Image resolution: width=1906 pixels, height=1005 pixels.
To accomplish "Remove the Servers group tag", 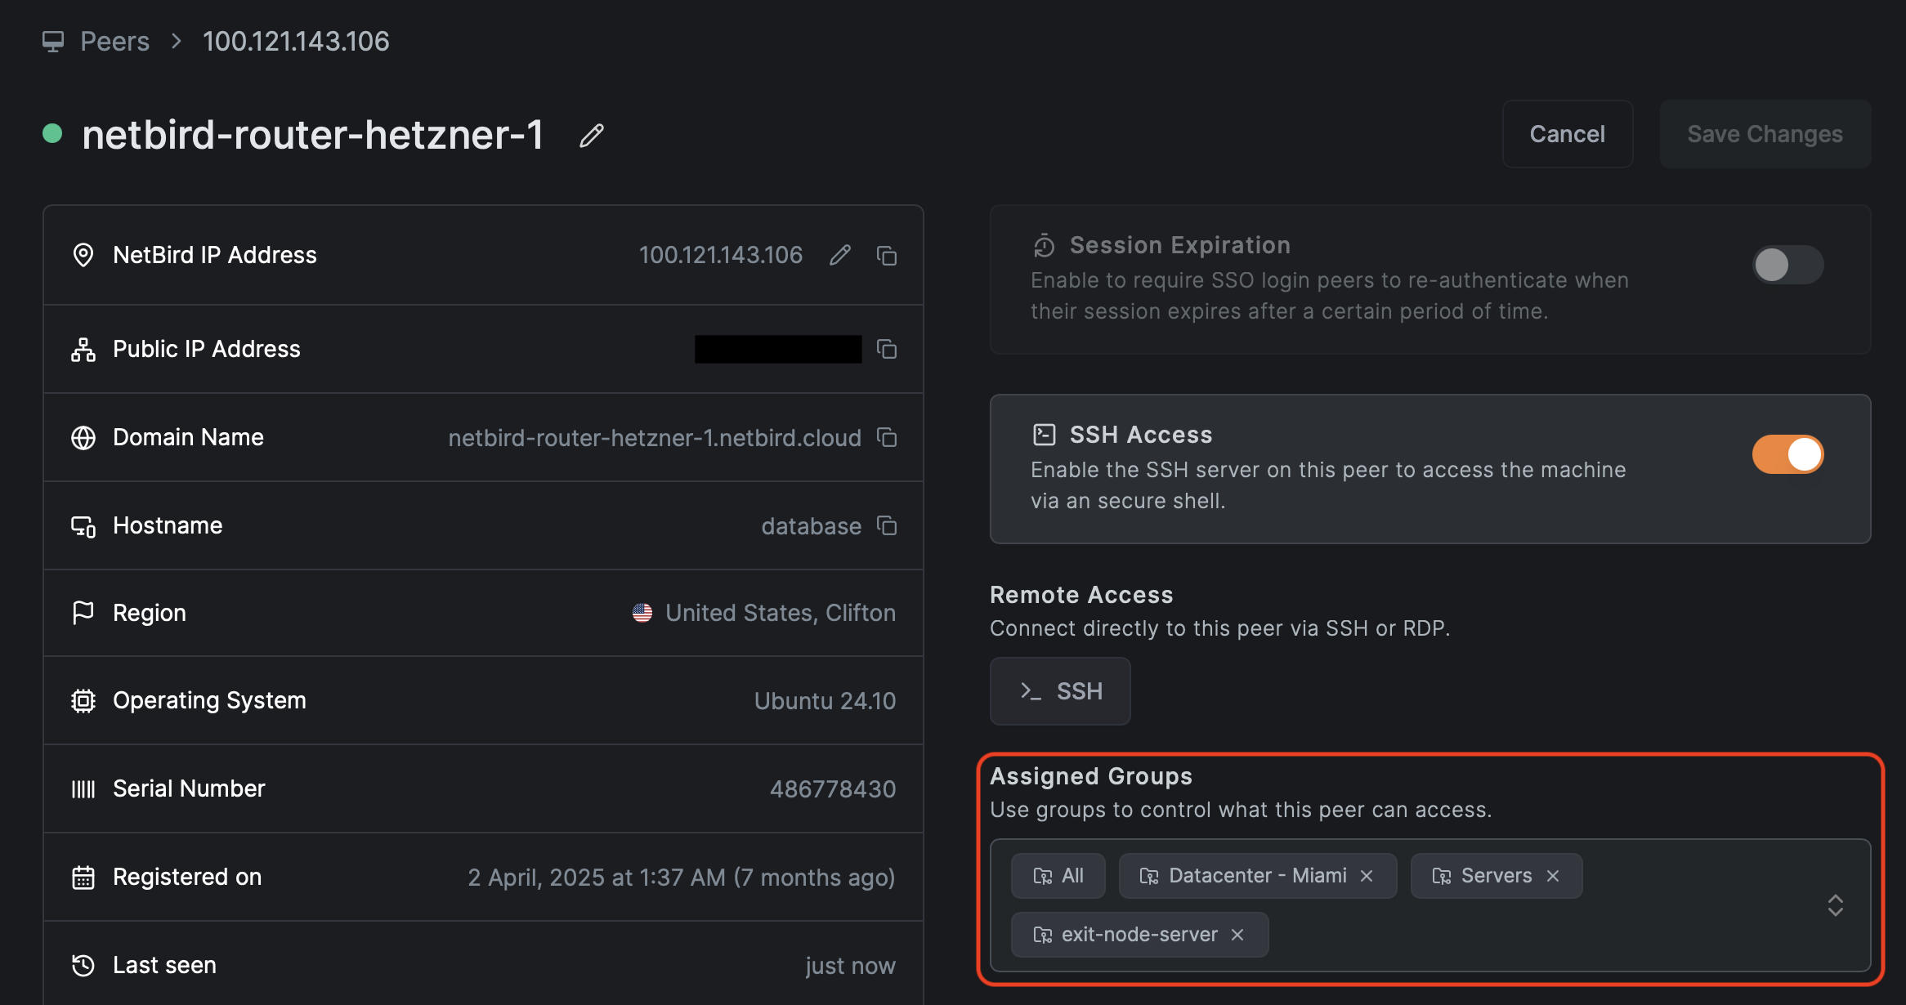I will coord(1553,876).
